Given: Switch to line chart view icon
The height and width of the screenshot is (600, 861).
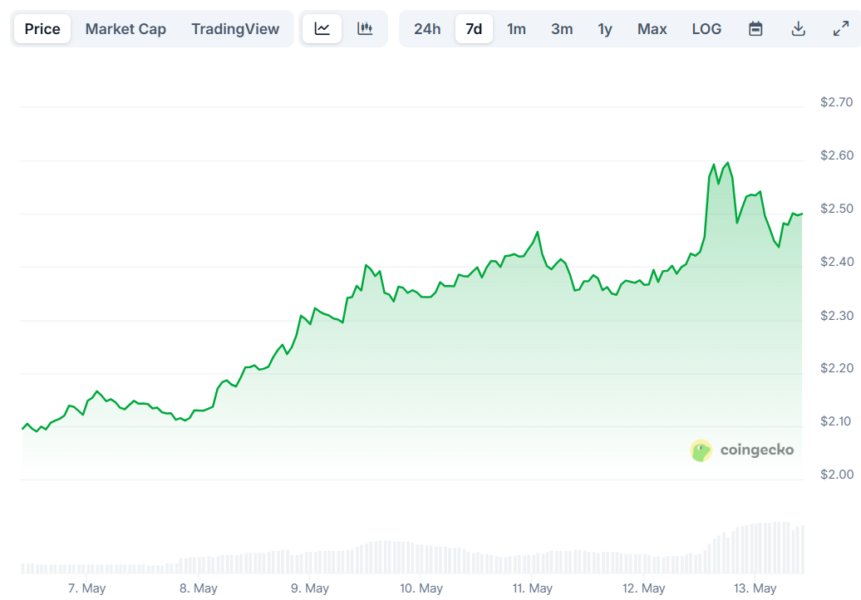Looking at the screenshot, I should click(x=322, y=28).
